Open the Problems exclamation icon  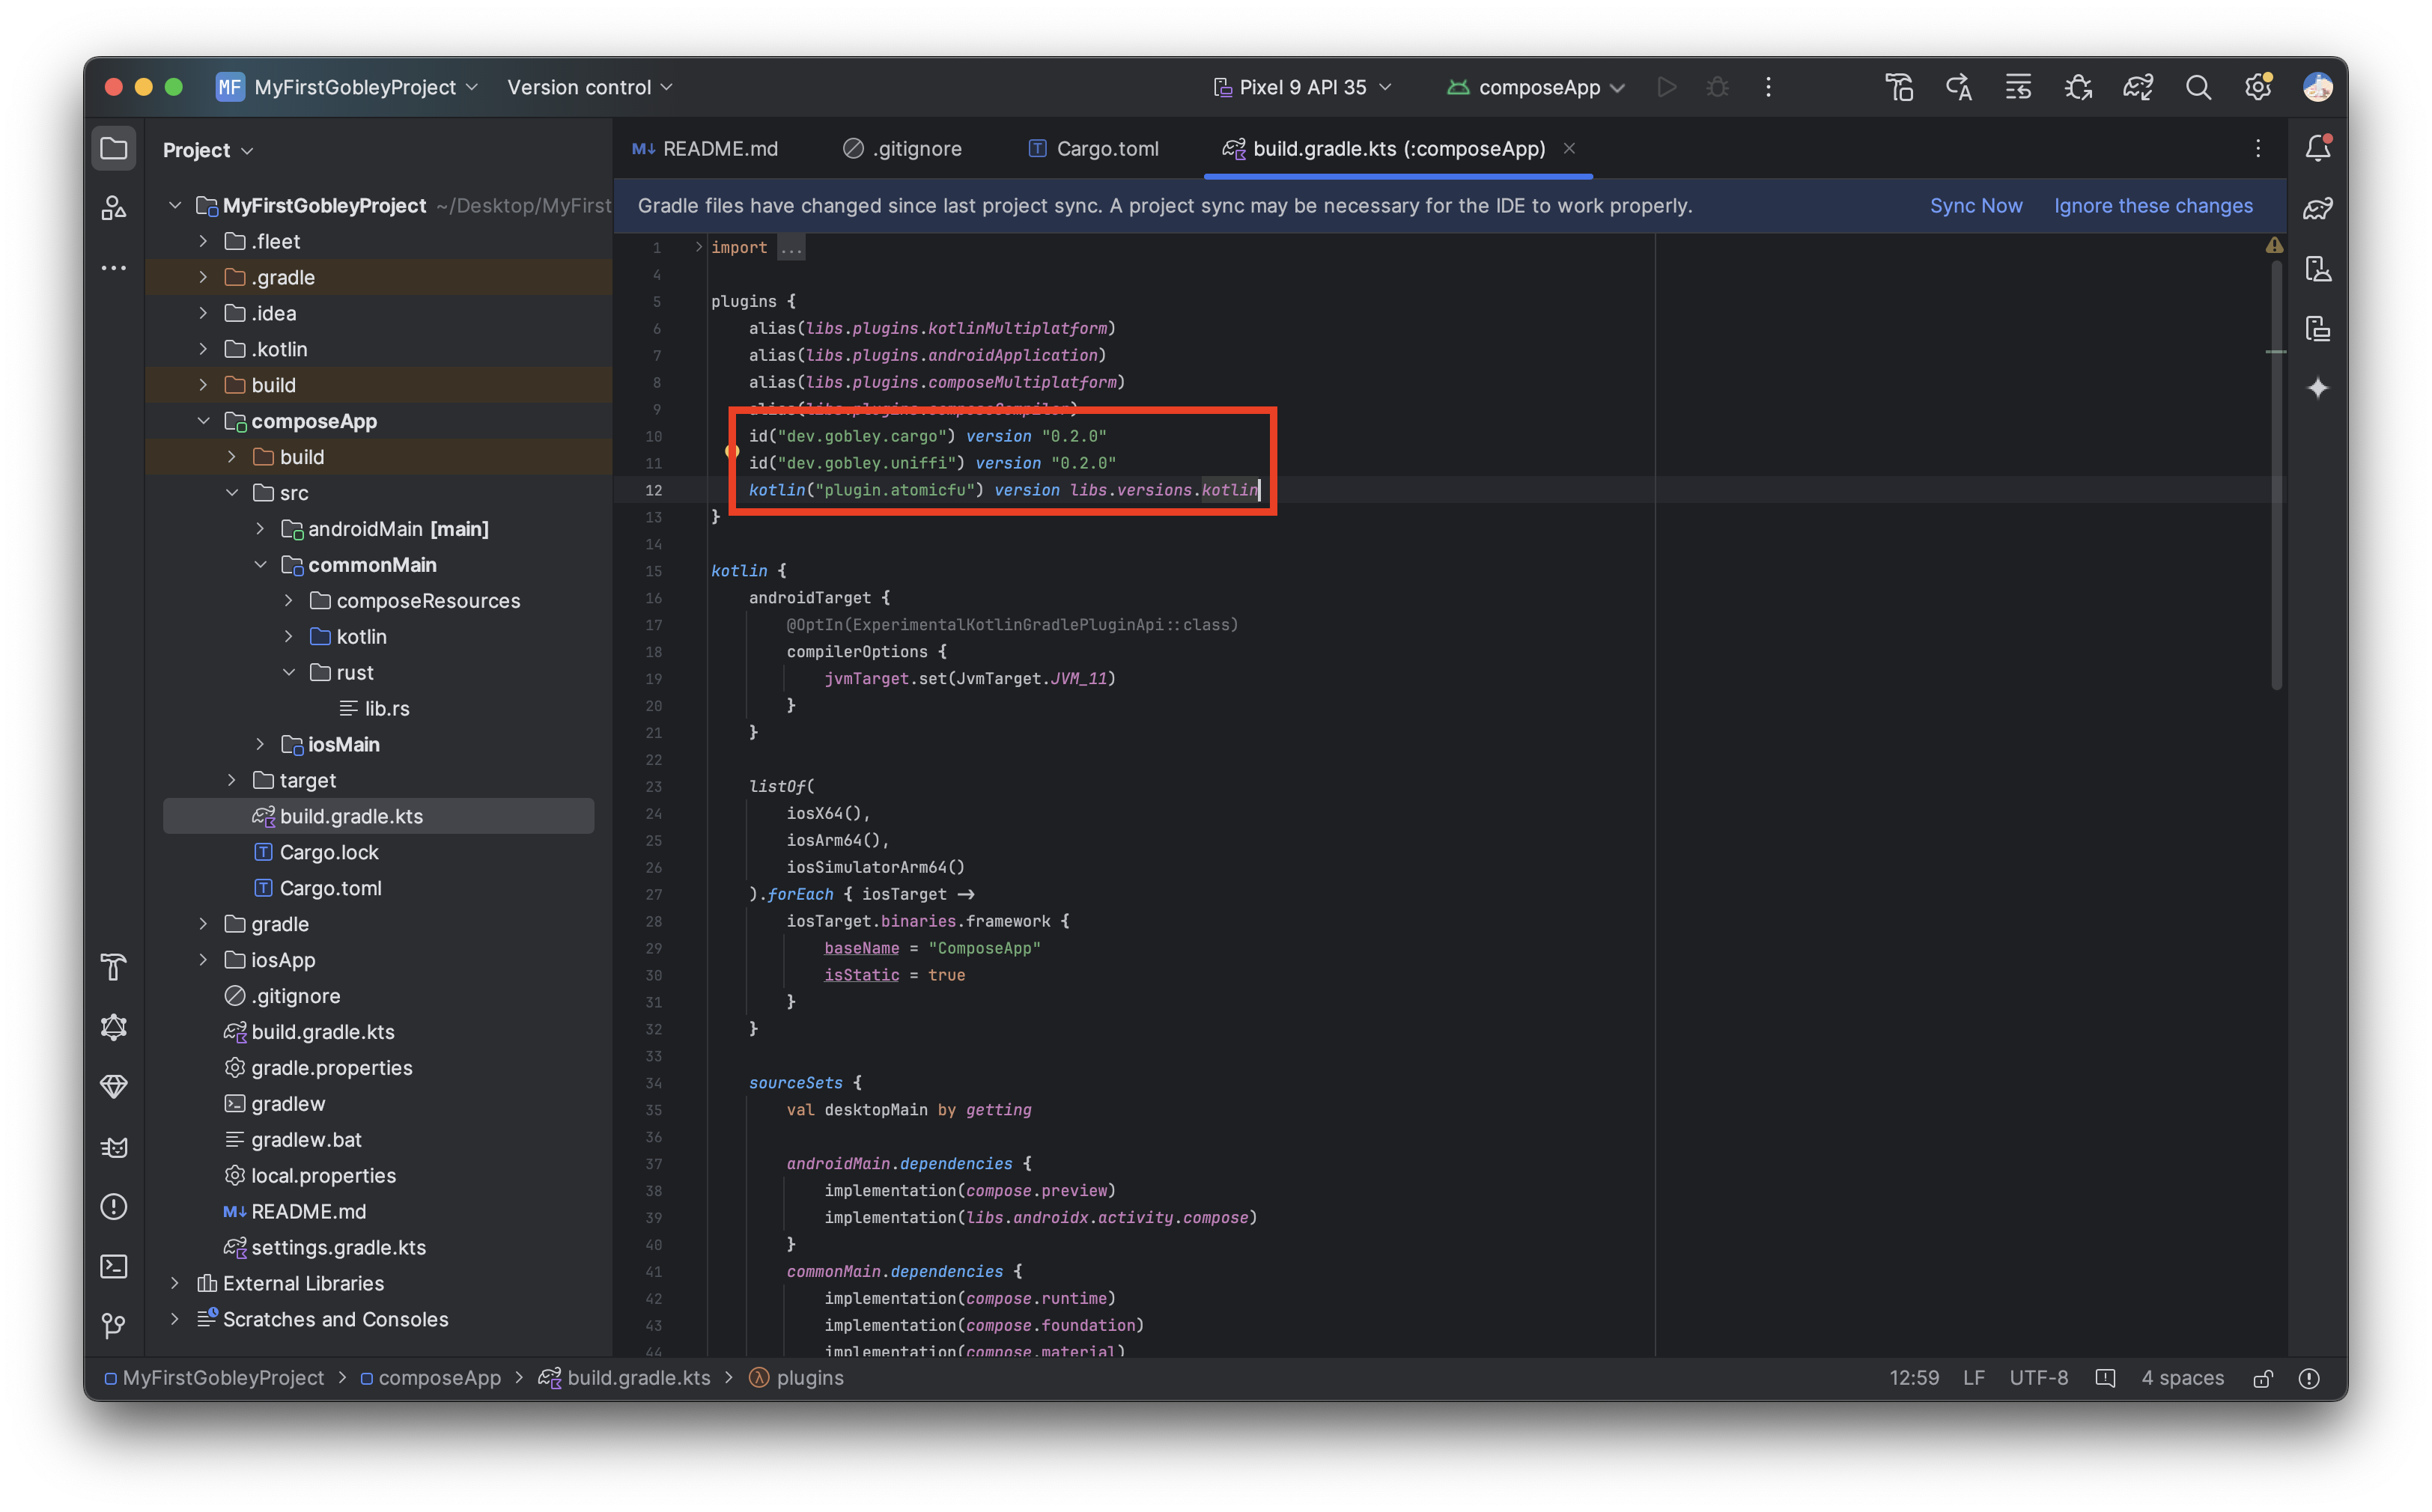[114, 1207]
